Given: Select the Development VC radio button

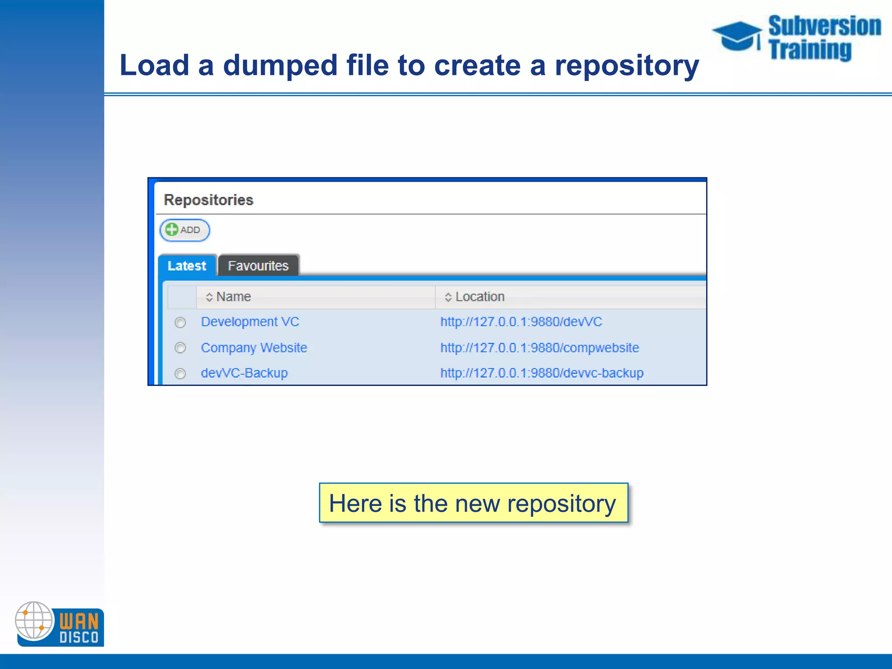Looking at the screenshot, I should pos(180,323).
